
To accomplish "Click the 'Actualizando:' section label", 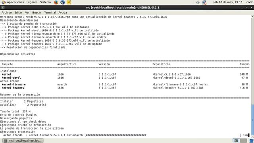I will point(10,81).
